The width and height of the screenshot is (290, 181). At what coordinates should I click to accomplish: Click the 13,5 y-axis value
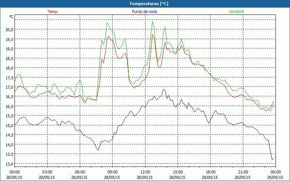[10, 154]
